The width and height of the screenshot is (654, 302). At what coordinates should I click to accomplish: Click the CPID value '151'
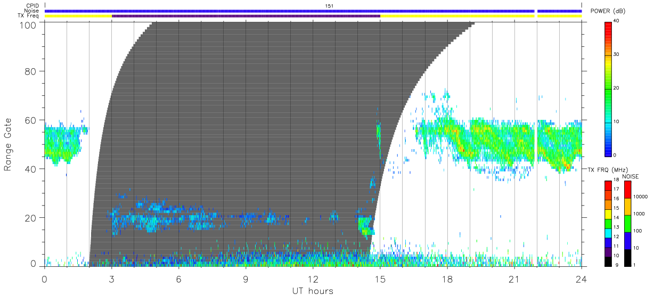330,6
